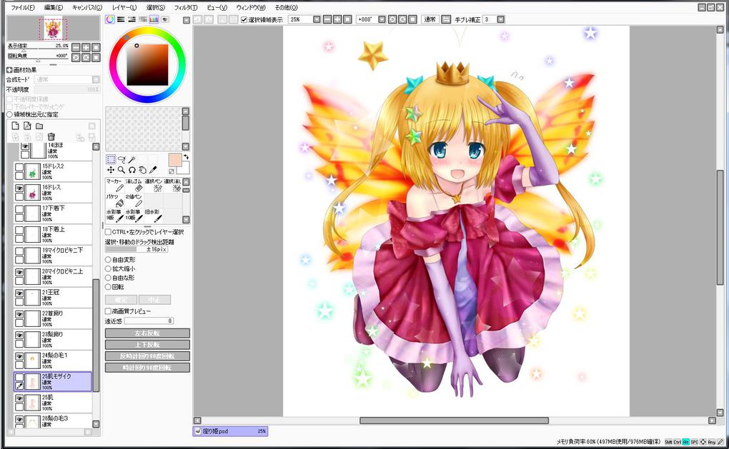Open the レイヤー menu
This screenshot has height=449, width=729.
(124, 7)
